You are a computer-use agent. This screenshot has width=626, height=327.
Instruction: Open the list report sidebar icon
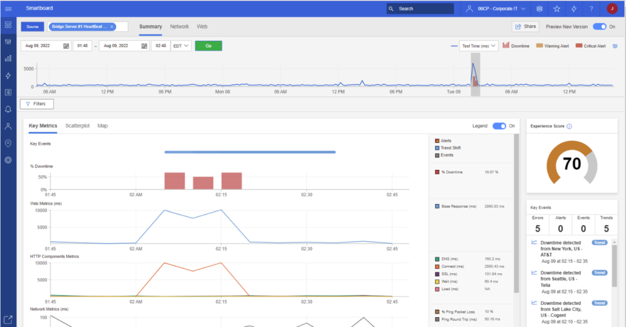[x=8, y=92]
